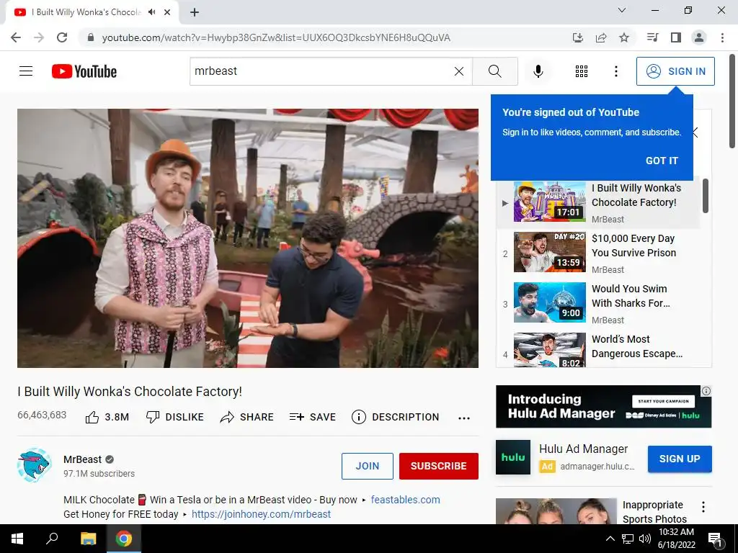Mute the tab via speaker icon
Viewport: 738px width, 553px height.
tap(151, 12)
